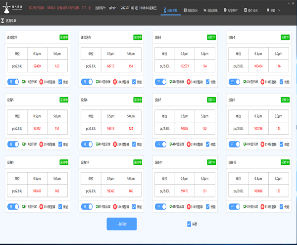The width and height of the screenshot is (297, 245).
Task: Click the hourglass icon beside 数据采集 breadcrumb
Action: tap(2, 20)
